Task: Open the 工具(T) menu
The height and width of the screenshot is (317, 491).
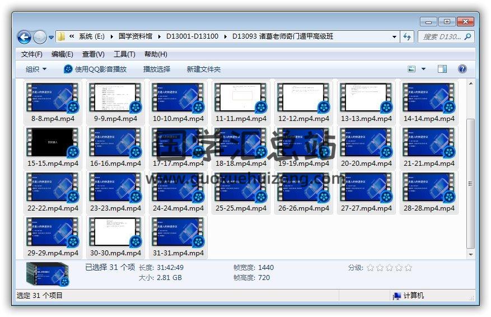Action: click(x=124, y=54)
